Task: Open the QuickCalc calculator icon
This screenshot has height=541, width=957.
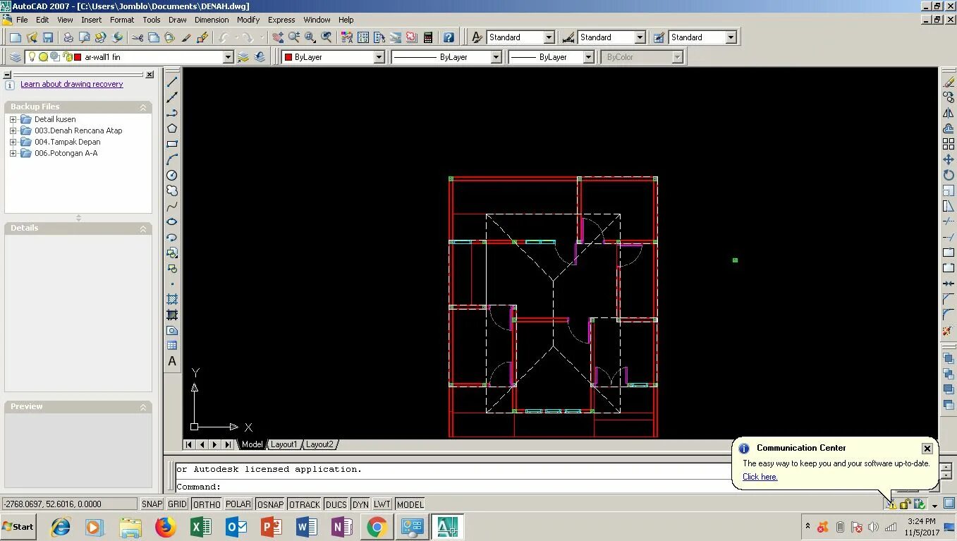Action: click(428, 37)
